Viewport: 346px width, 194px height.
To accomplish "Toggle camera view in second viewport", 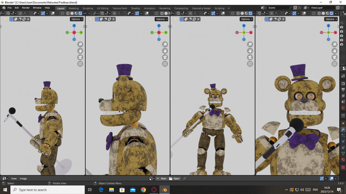I will pyautogui.click(x=165, y=57).
